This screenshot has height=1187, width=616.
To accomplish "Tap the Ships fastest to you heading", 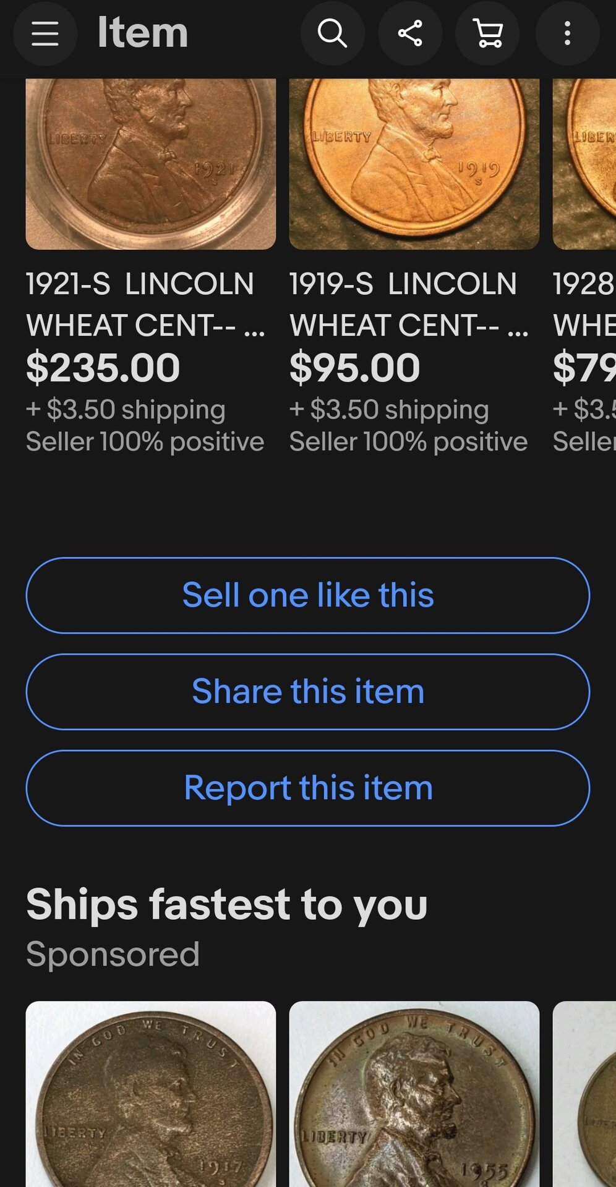I will point(226,904).
